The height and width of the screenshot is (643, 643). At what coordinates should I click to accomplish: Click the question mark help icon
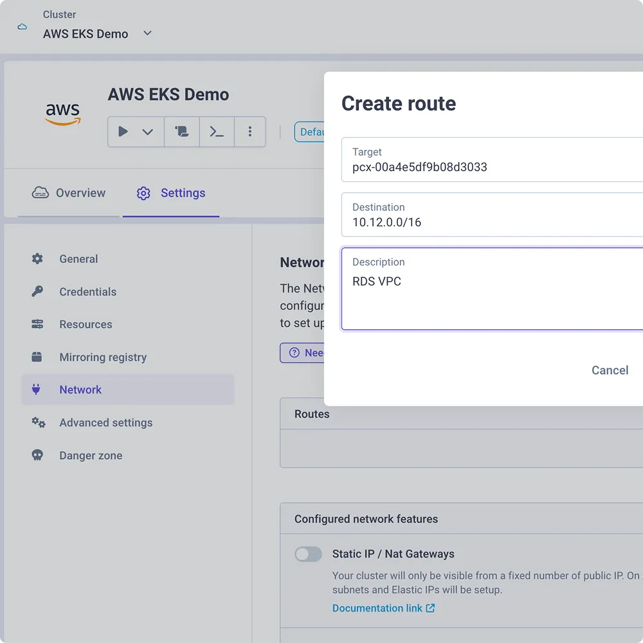pyautogui.click(x=294, y=352)
